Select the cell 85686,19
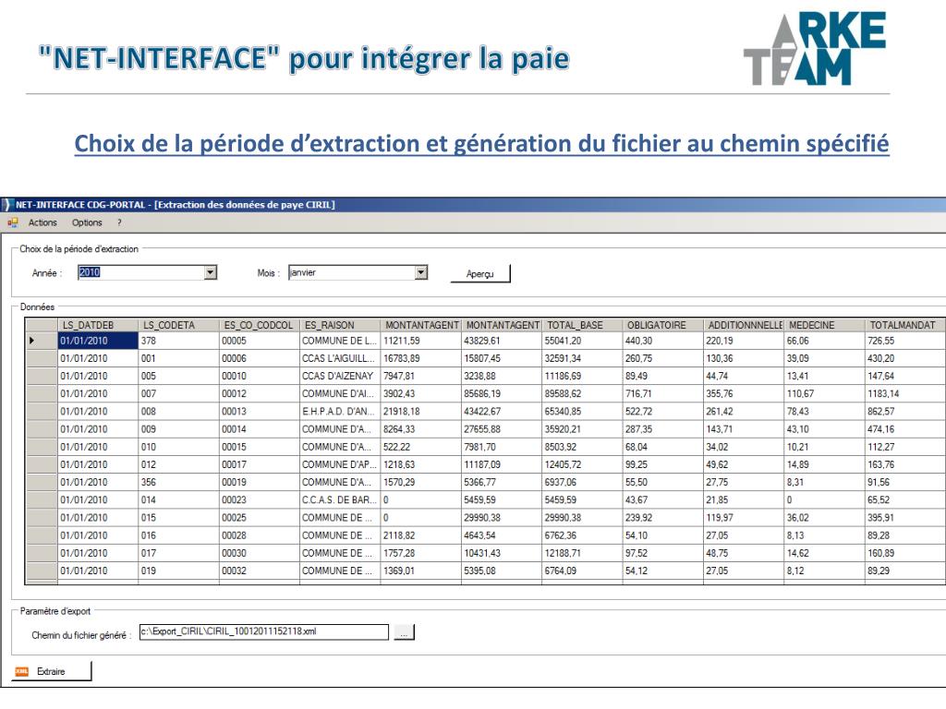 pyautogui.click(x=502, y=393)
